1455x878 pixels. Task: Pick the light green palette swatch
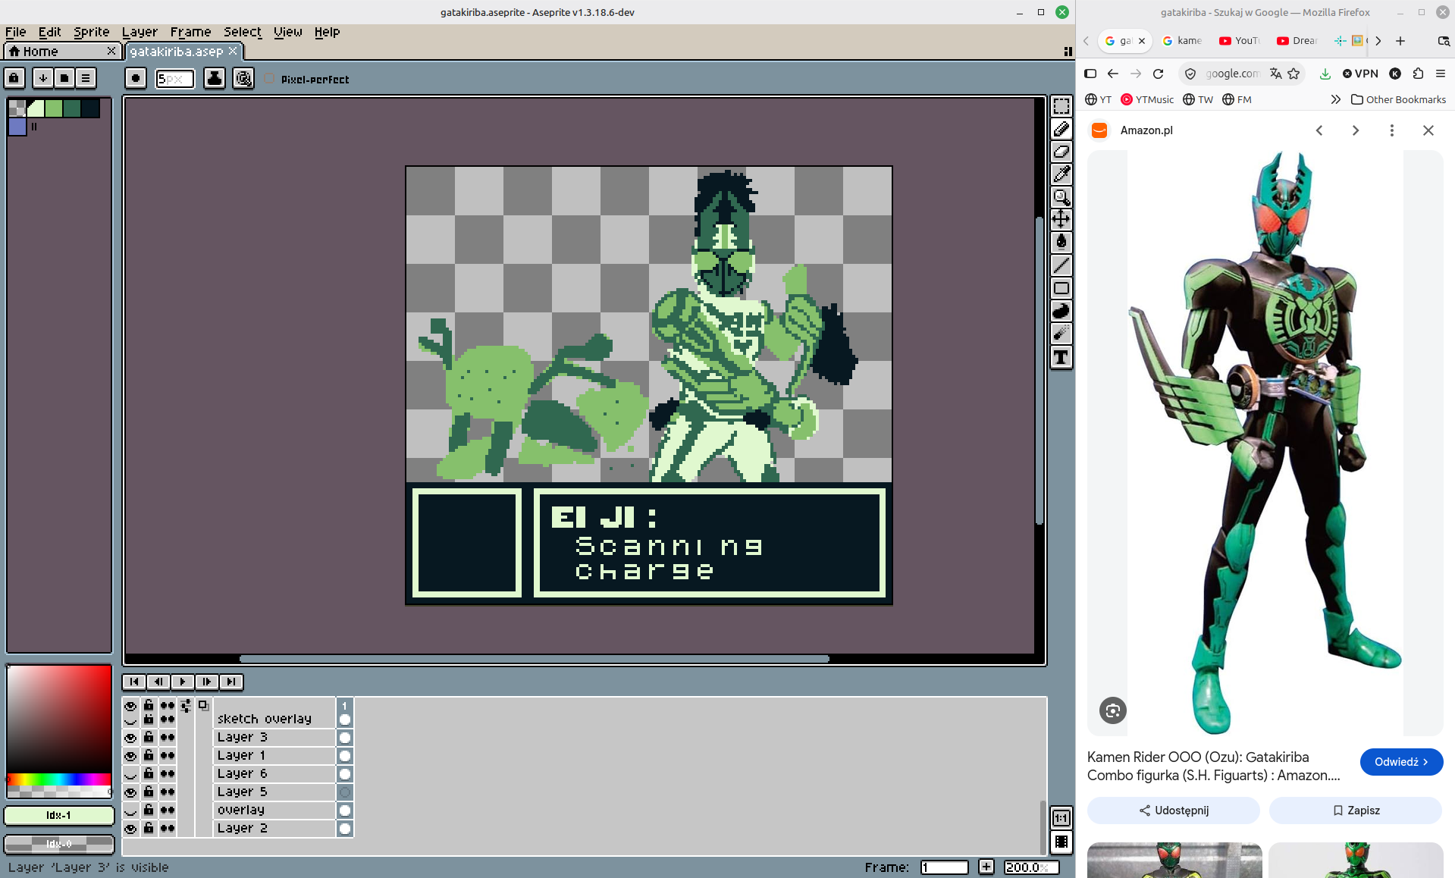point(54,108)
